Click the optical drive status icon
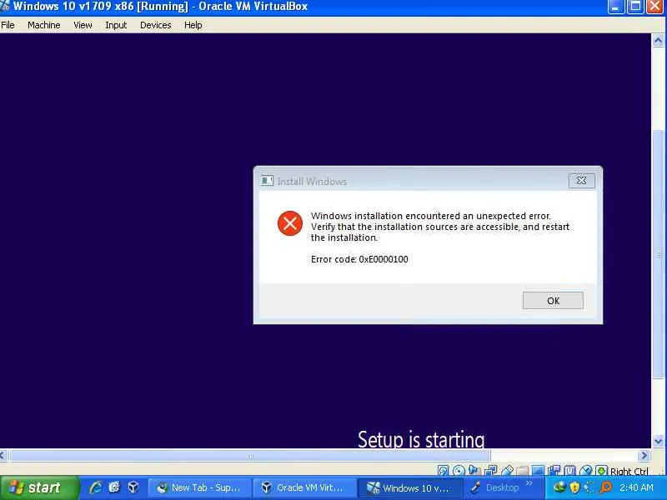 pos(459,470)
